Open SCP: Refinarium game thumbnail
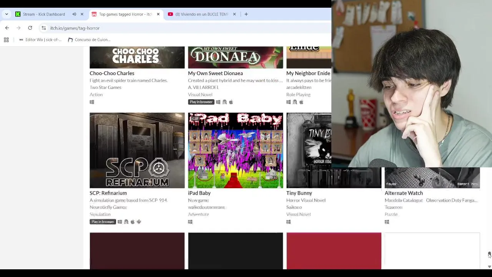 (137, 150)
